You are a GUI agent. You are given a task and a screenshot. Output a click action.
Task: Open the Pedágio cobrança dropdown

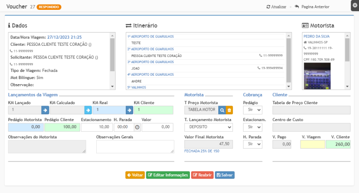(252, 110)
